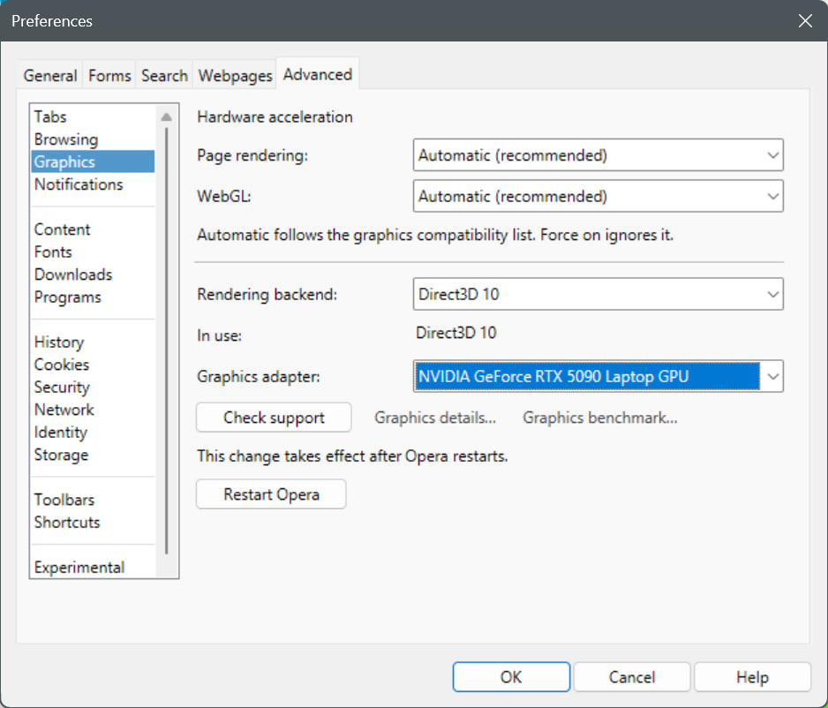
Task: Click the 'Hardware acceleration' heading text
Action: [x=275, y=117]
